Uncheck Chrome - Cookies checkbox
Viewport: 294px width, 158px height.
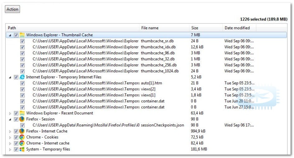(16, 137)
